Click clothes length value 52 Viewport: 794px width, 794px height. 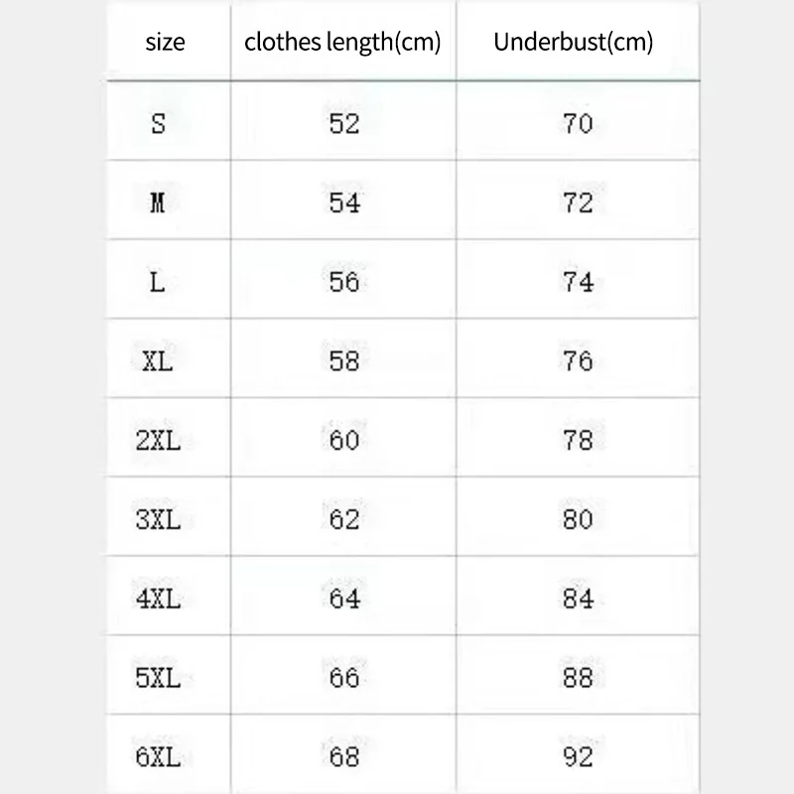point(343,124)
